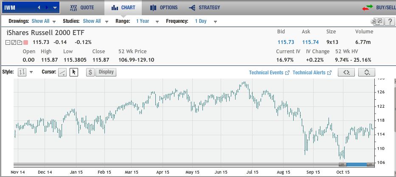Open the Range 1 Year dropdown
396x177 pixels.
147,21
